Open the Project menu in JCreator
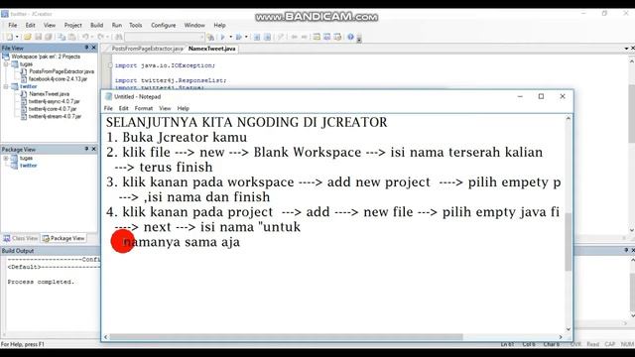The height and width of the screenshot is (357, 635). 72,25
